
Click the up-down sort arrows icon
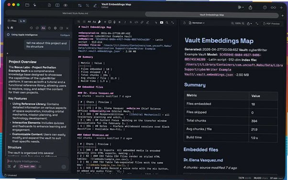point(80,6)
